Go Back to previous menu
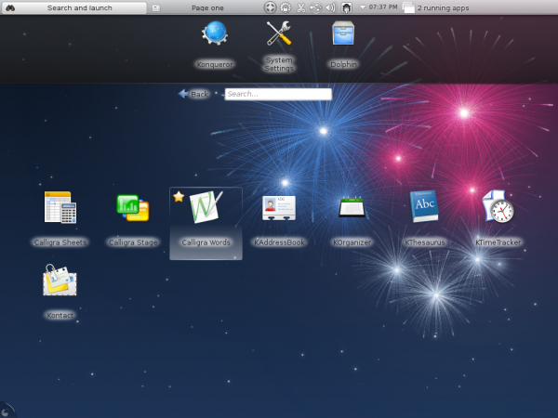This screenshot has height=418, width=558. pyautogui.click(x=193, y=94)
